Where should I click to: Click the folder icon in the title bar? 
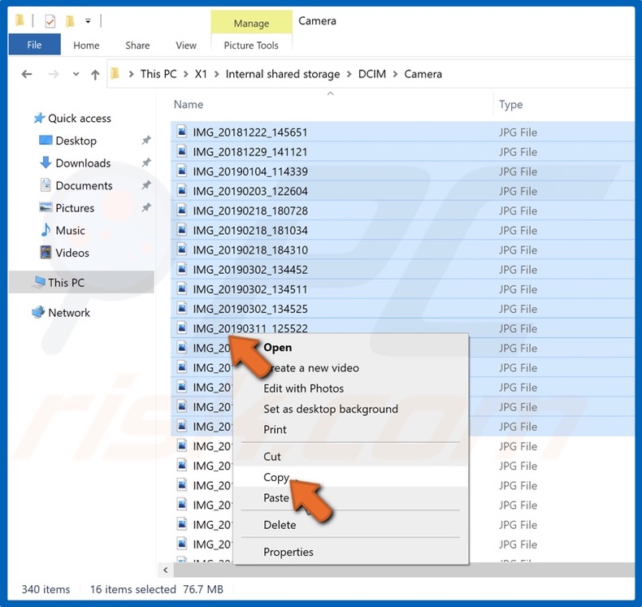tap(20, 20)
